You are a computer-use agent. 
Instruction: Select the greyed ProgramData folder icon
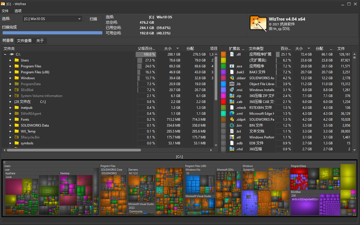pyautogui.click(x=17, y=84)
